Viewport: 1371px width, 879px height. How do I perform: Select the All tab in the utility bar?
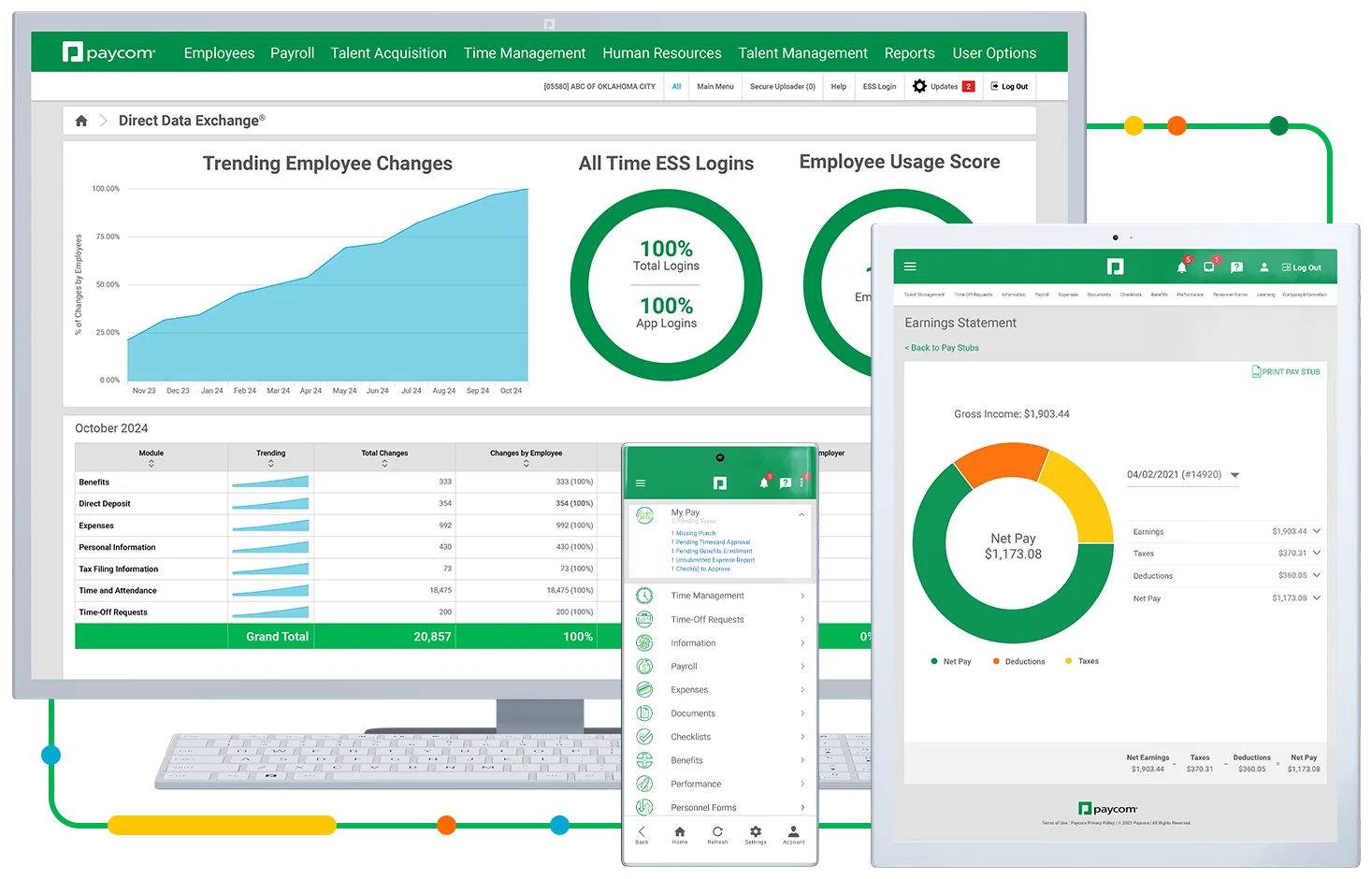click(x=676, y=86)
